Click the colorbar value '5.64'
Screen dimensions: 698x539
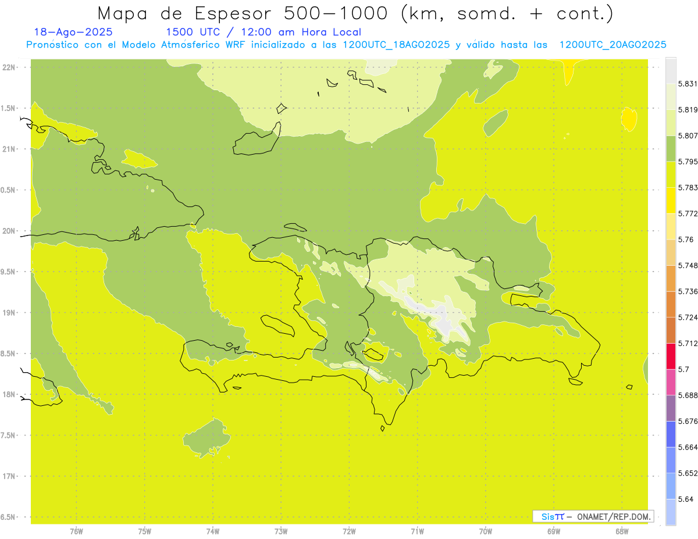(685, 499)
